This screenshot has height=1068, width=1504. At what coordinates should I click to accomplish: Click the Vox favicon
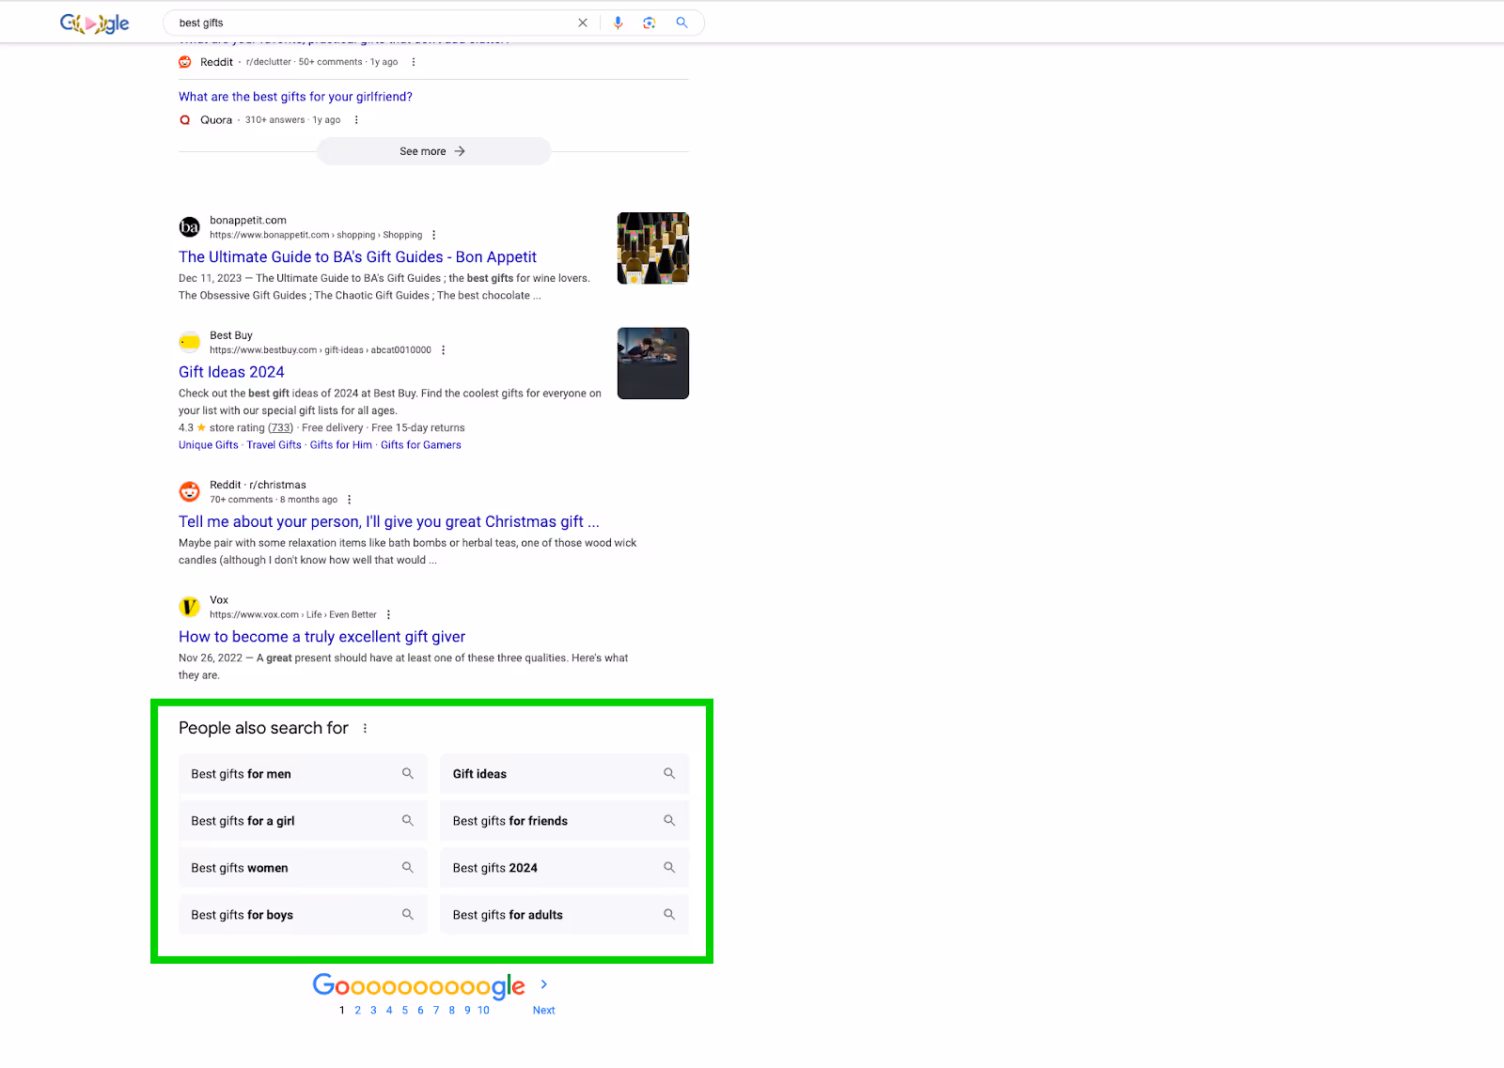(190, 607)
